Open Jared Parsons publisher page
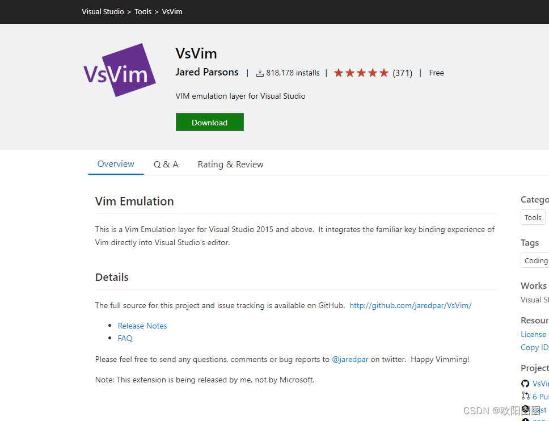 point(207,72)
